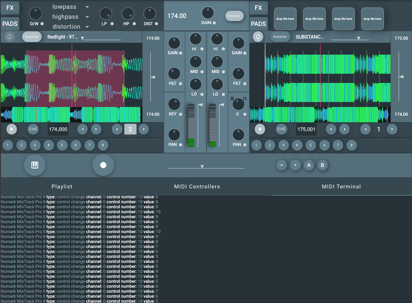Toggle the limiter switch
Screen dimensions: 412x303
click(x=234, y=16)
